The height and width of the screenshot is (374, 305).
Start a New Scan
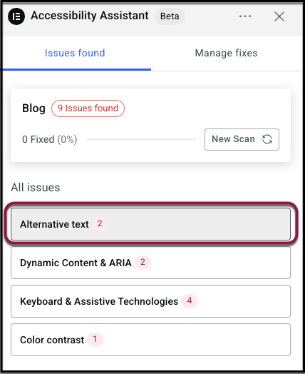(x=242, y=139)
